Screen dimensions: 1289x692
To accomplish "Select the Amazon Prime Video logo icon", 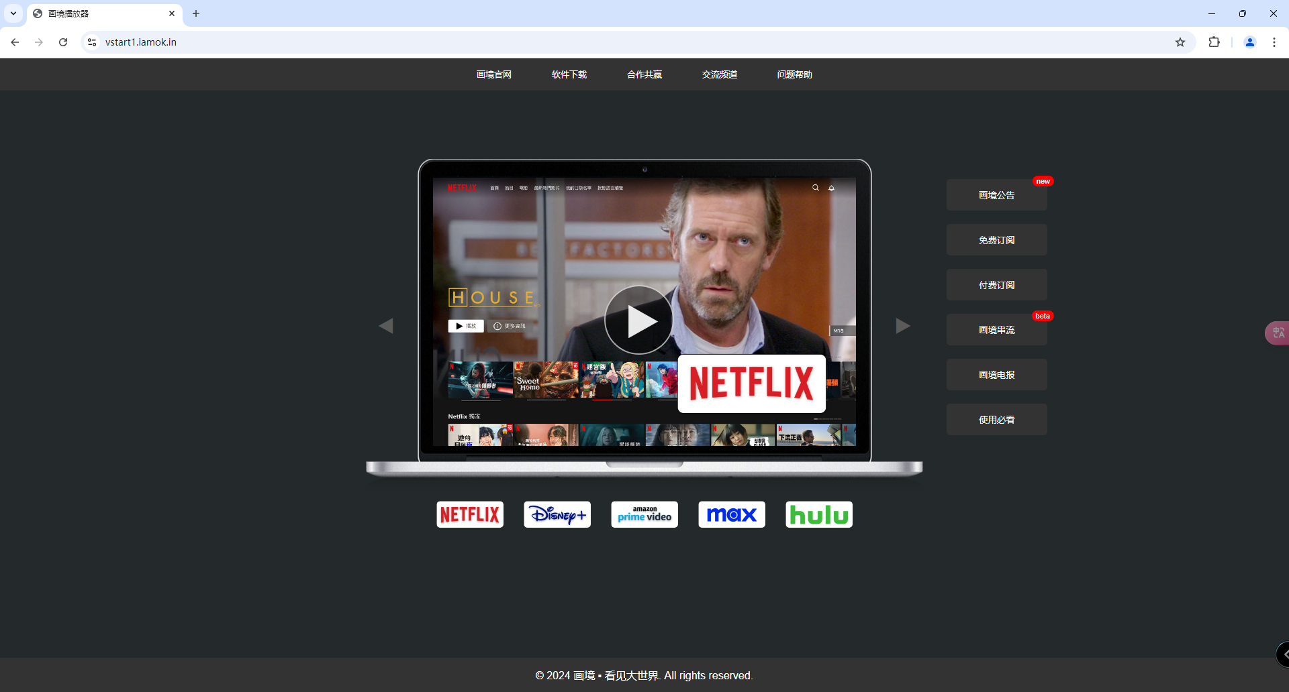I will [x=644, y=514].
